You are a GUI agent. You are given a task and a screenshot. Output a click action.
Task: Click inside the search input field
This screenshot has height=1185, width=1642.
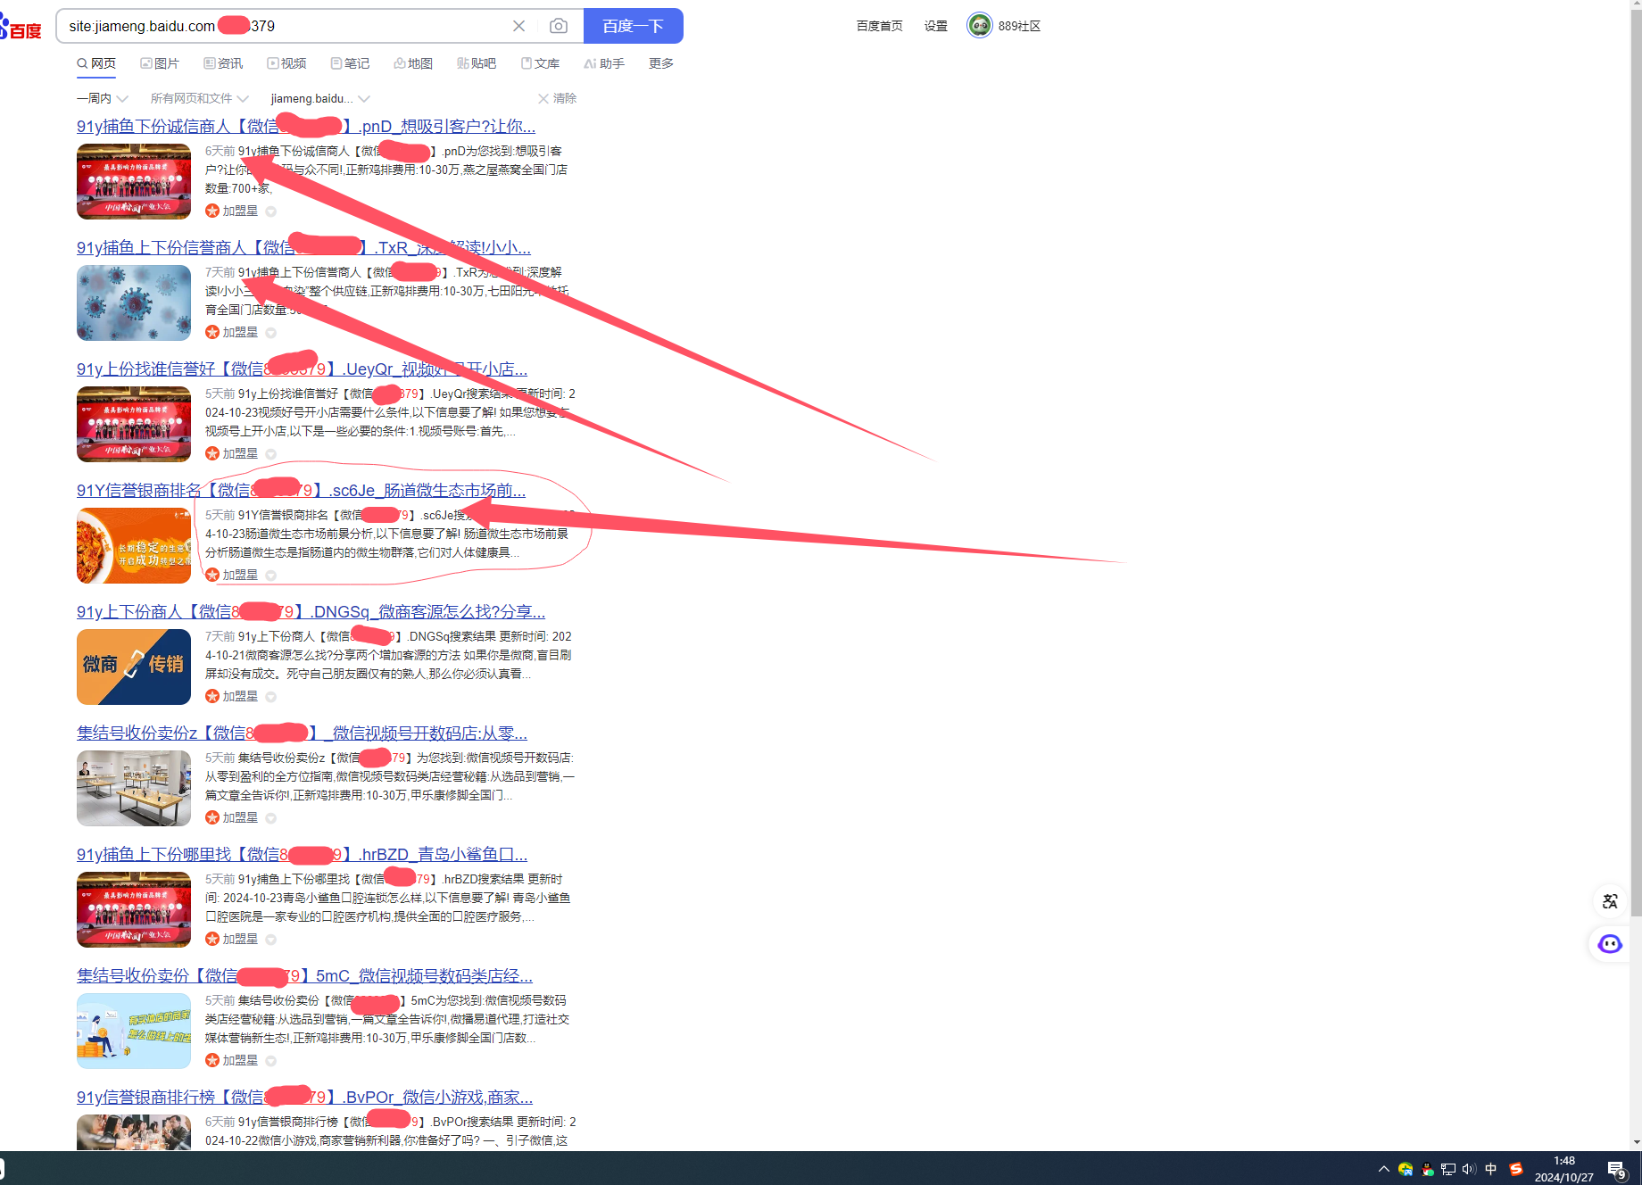click(286, 26)
